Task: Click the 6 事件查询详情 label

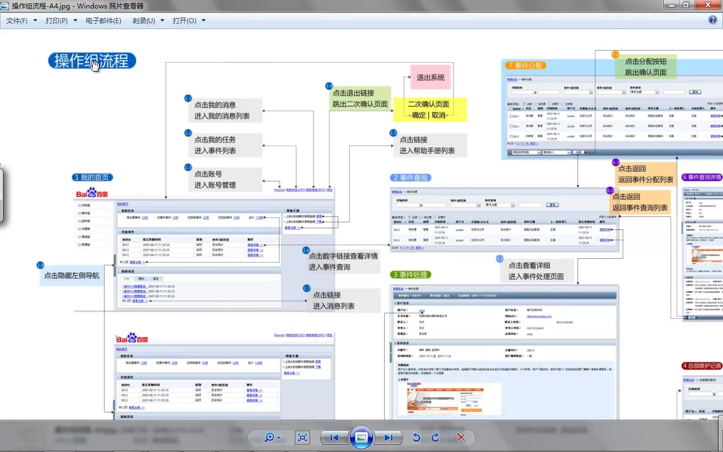Action: click(x=702, y=177)
